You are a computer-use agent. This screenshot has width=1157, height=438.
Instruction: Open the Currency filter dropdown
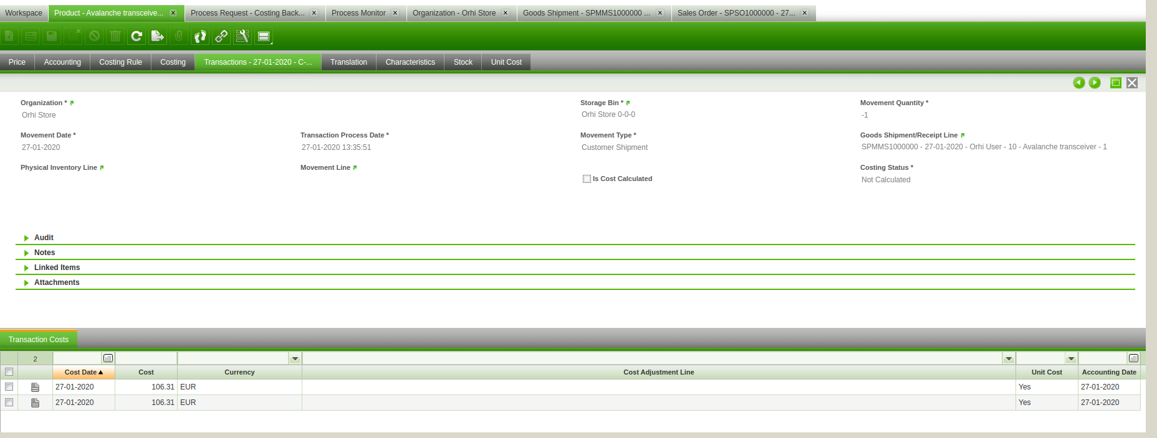tap(295, 358)
